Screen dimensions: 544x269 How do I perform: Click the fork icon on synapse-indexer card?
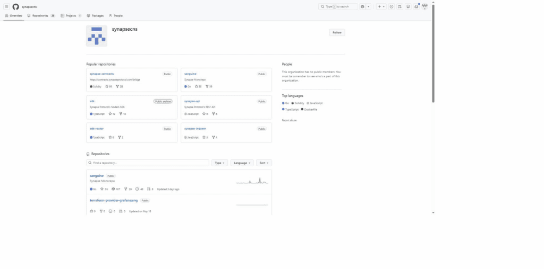pyautogui.click(x=214, y=137)
